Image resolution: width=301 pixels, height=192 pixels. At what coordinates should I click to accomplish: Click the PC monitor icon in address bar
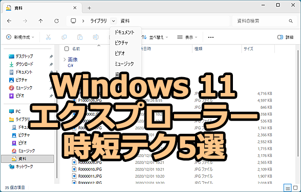(73, 20)
